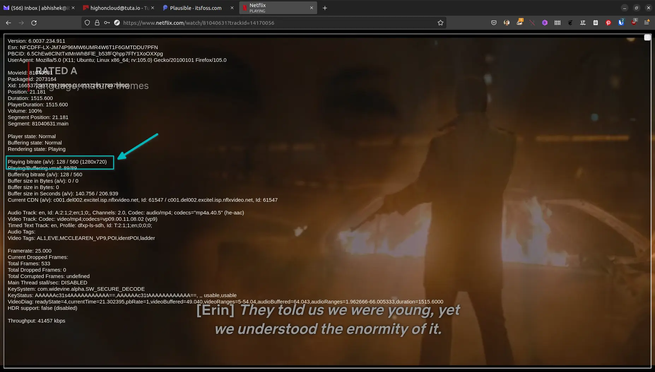Open the Firefox account avatar

tap(507, 23)
